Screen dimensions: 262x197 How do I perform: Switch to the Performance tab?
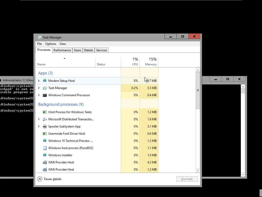click(x=62, y=50)
